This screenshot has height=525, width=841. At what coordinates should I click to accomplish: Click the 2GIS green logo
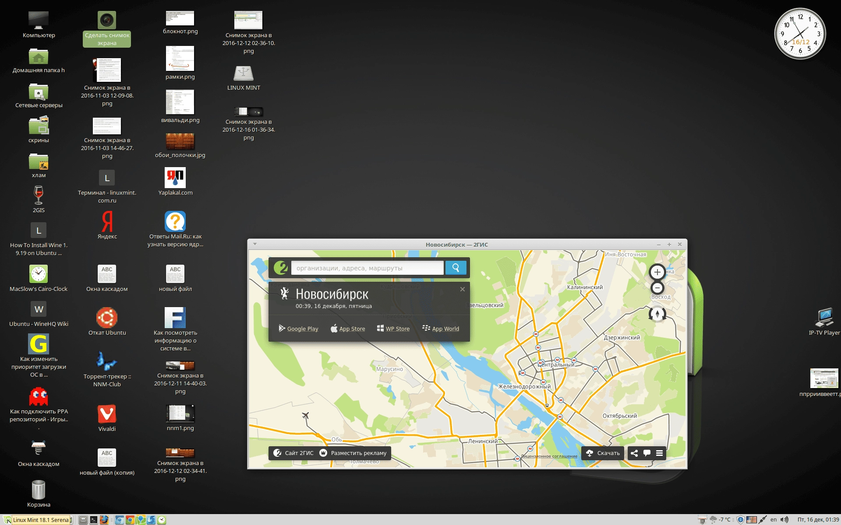(280, 268)
